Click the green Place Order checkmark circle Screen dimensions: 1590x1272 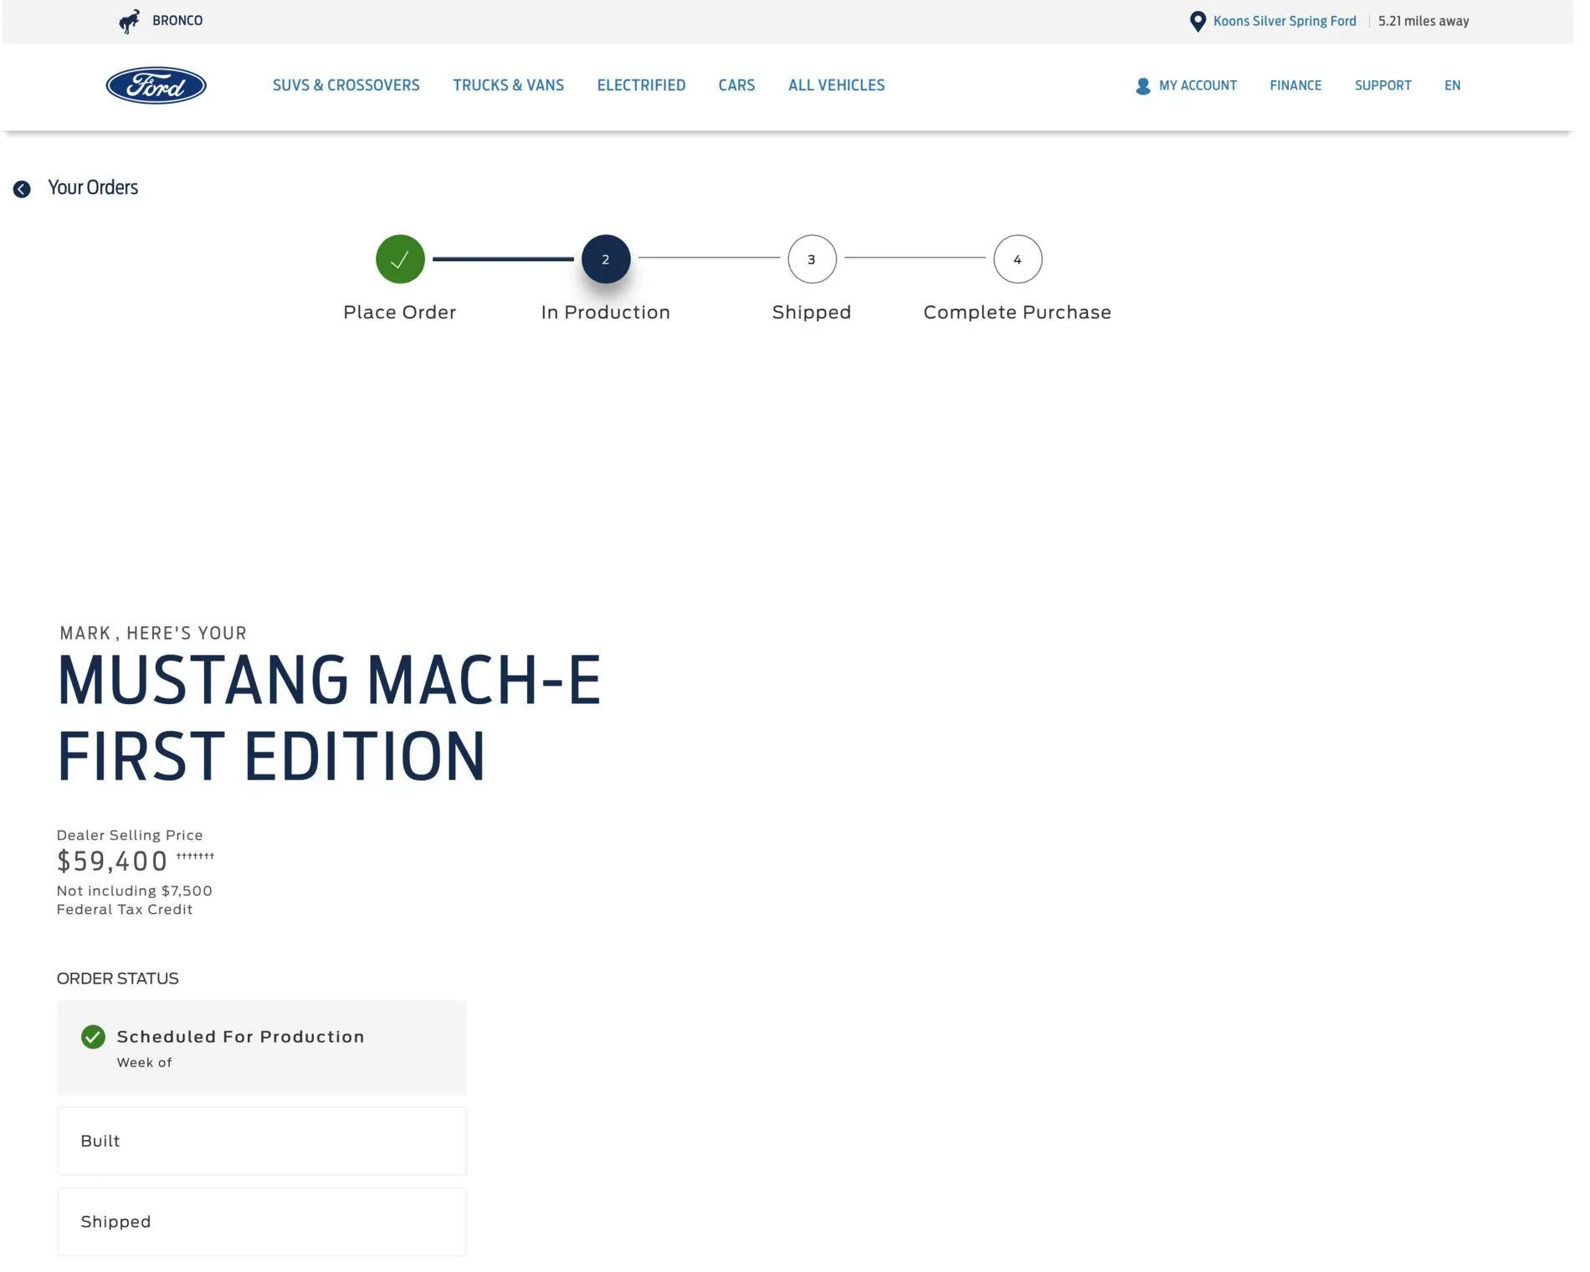pos(400,259)
